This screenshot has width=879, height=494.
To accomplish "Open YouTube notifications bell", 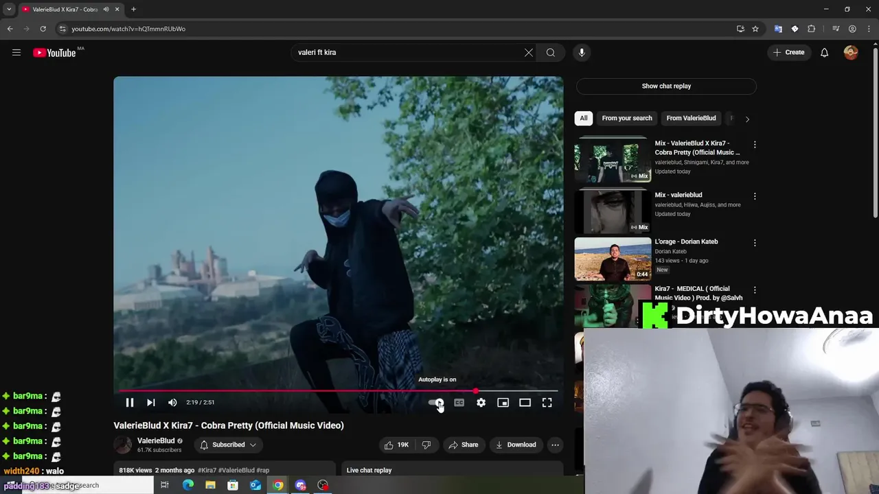I will pyautogui.click(x=824, y=52).
